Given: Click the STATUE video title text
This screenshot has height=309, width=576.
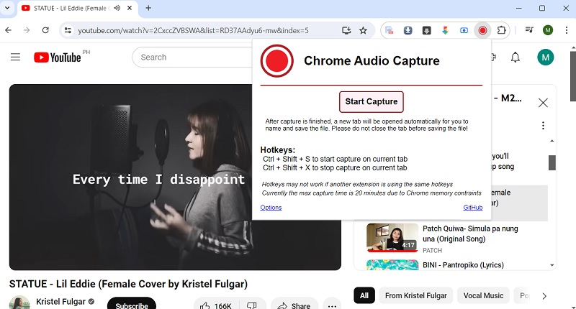Looking at the screenshot, I should click(128, 284).
